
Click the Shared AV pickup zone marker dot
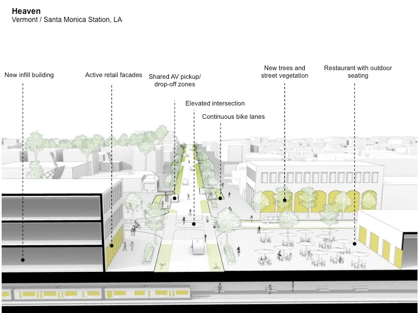coord(174,198)
